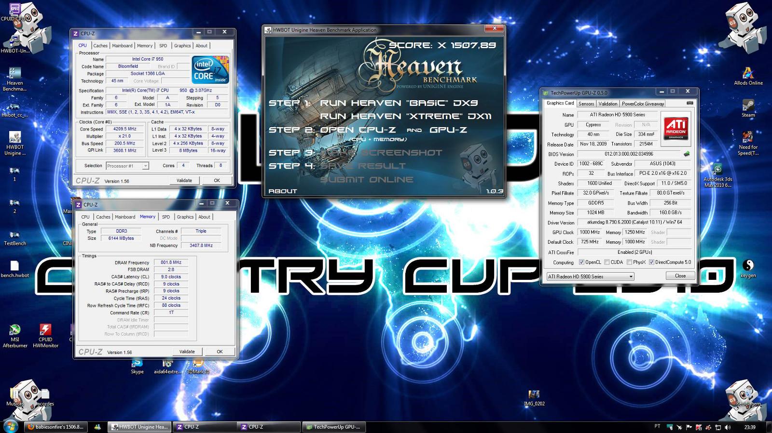Click the volume icon in system tray
772x433 pixels.
coord(727,427)
